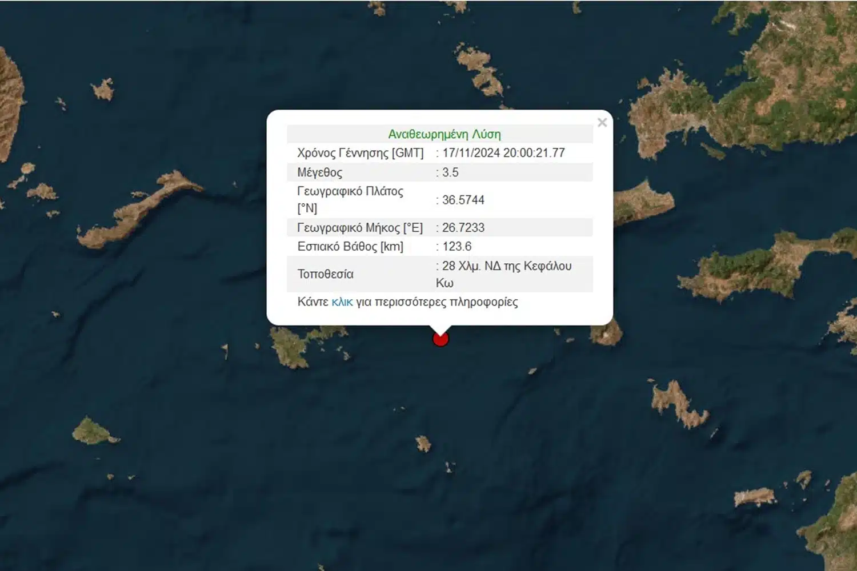Click the Εστιακό Βάθος [km] label
This screenshot has height=571, width=857.
coord(350,247)
